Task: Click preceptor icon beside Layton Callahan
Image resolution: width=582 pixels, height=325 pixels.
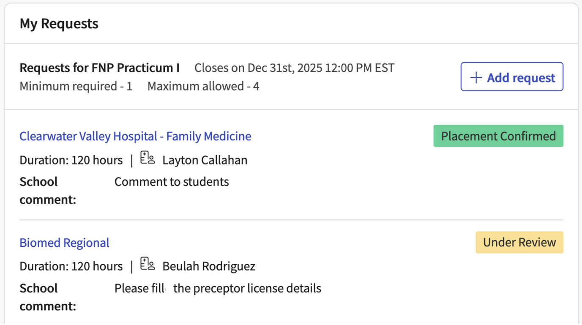Action: coord(148,158)
